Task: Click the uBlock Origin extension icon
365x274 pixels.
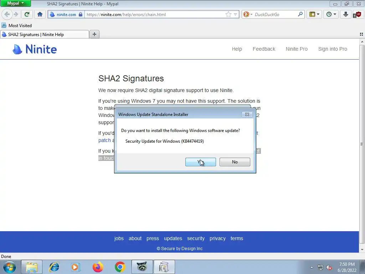Action: 357,14
